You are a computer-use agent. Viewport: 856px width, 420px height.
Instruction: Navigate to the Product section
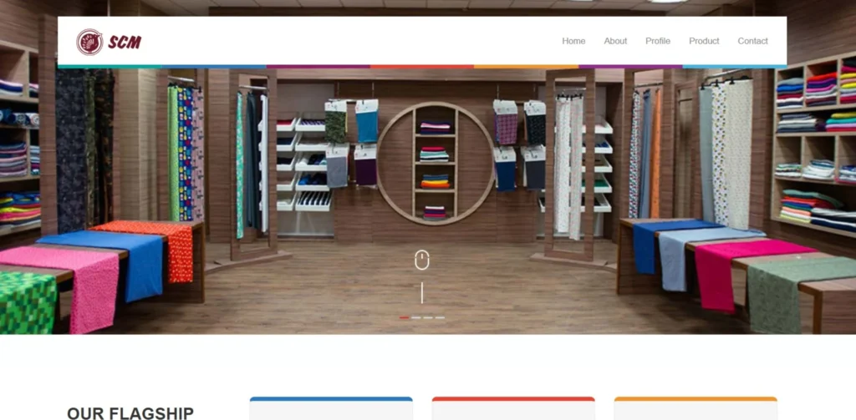click(x=704, y=41)
